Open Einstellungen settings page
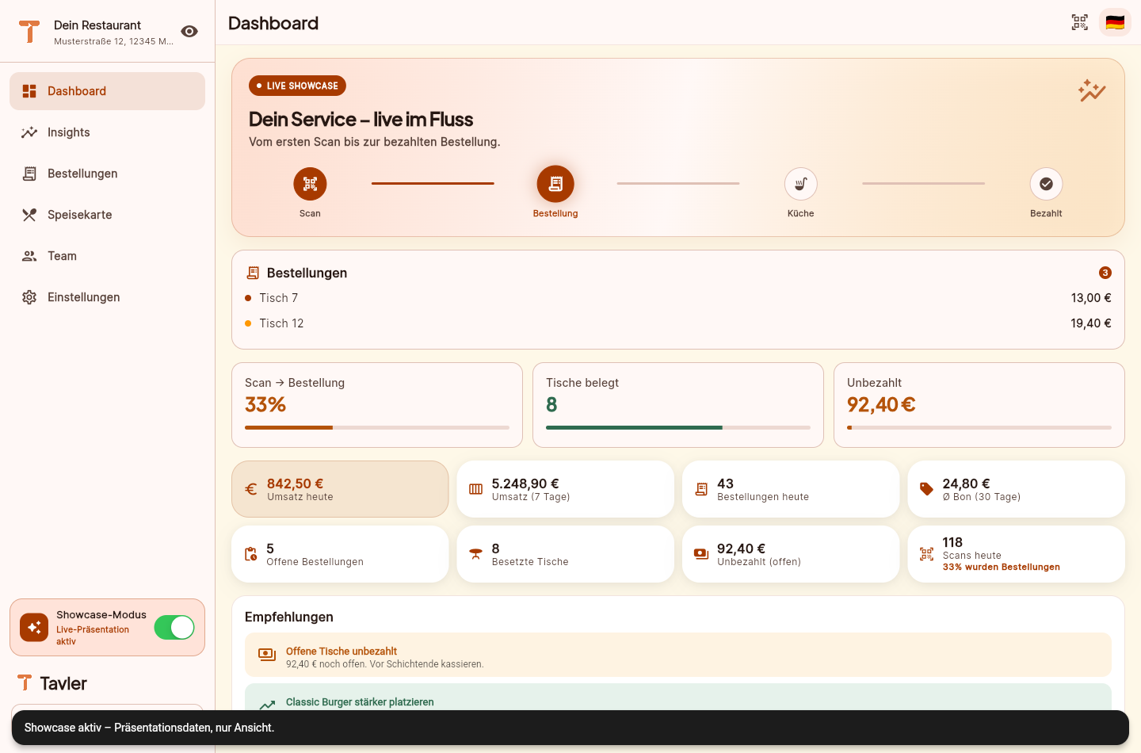The height and width of the screenshot is (753, 1141). point(107,297)
